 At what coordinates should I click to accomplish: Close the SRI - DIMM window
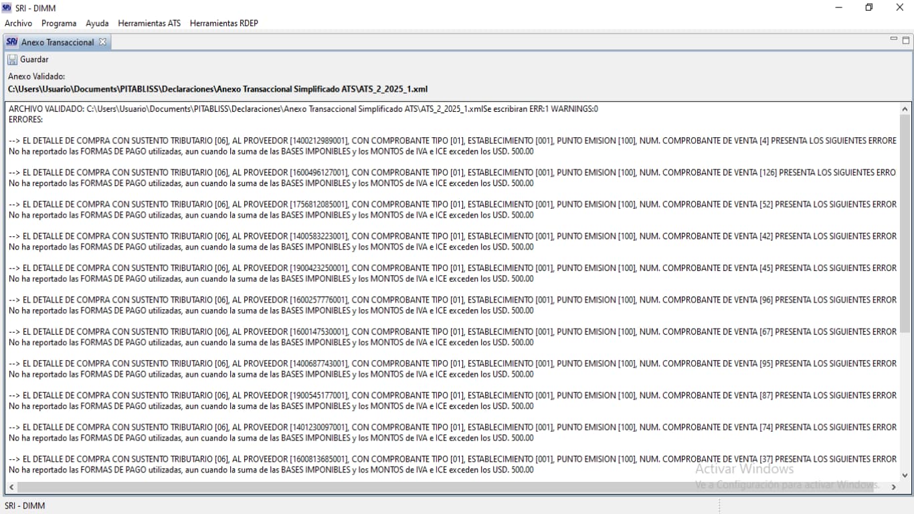(x=899, y=7)
